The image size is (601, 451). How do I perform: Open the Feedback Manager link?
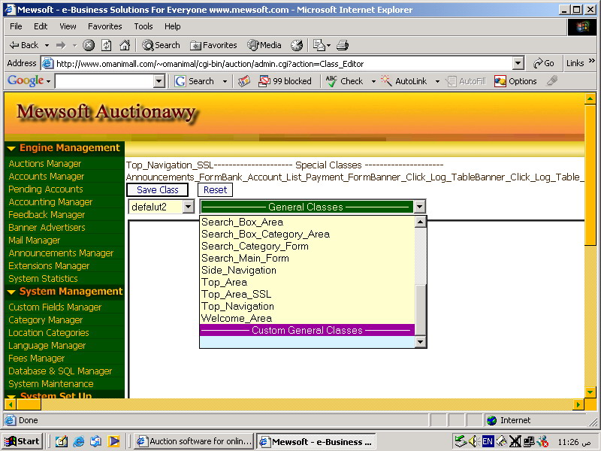[47, 215]
